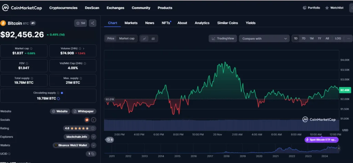
Task: Click the Max. supply info icon
Action: pyautogui.click(x=81, y=78)
